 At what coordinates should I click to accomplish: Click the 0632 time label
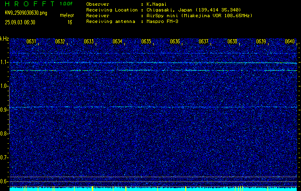[x=60, y=42]
